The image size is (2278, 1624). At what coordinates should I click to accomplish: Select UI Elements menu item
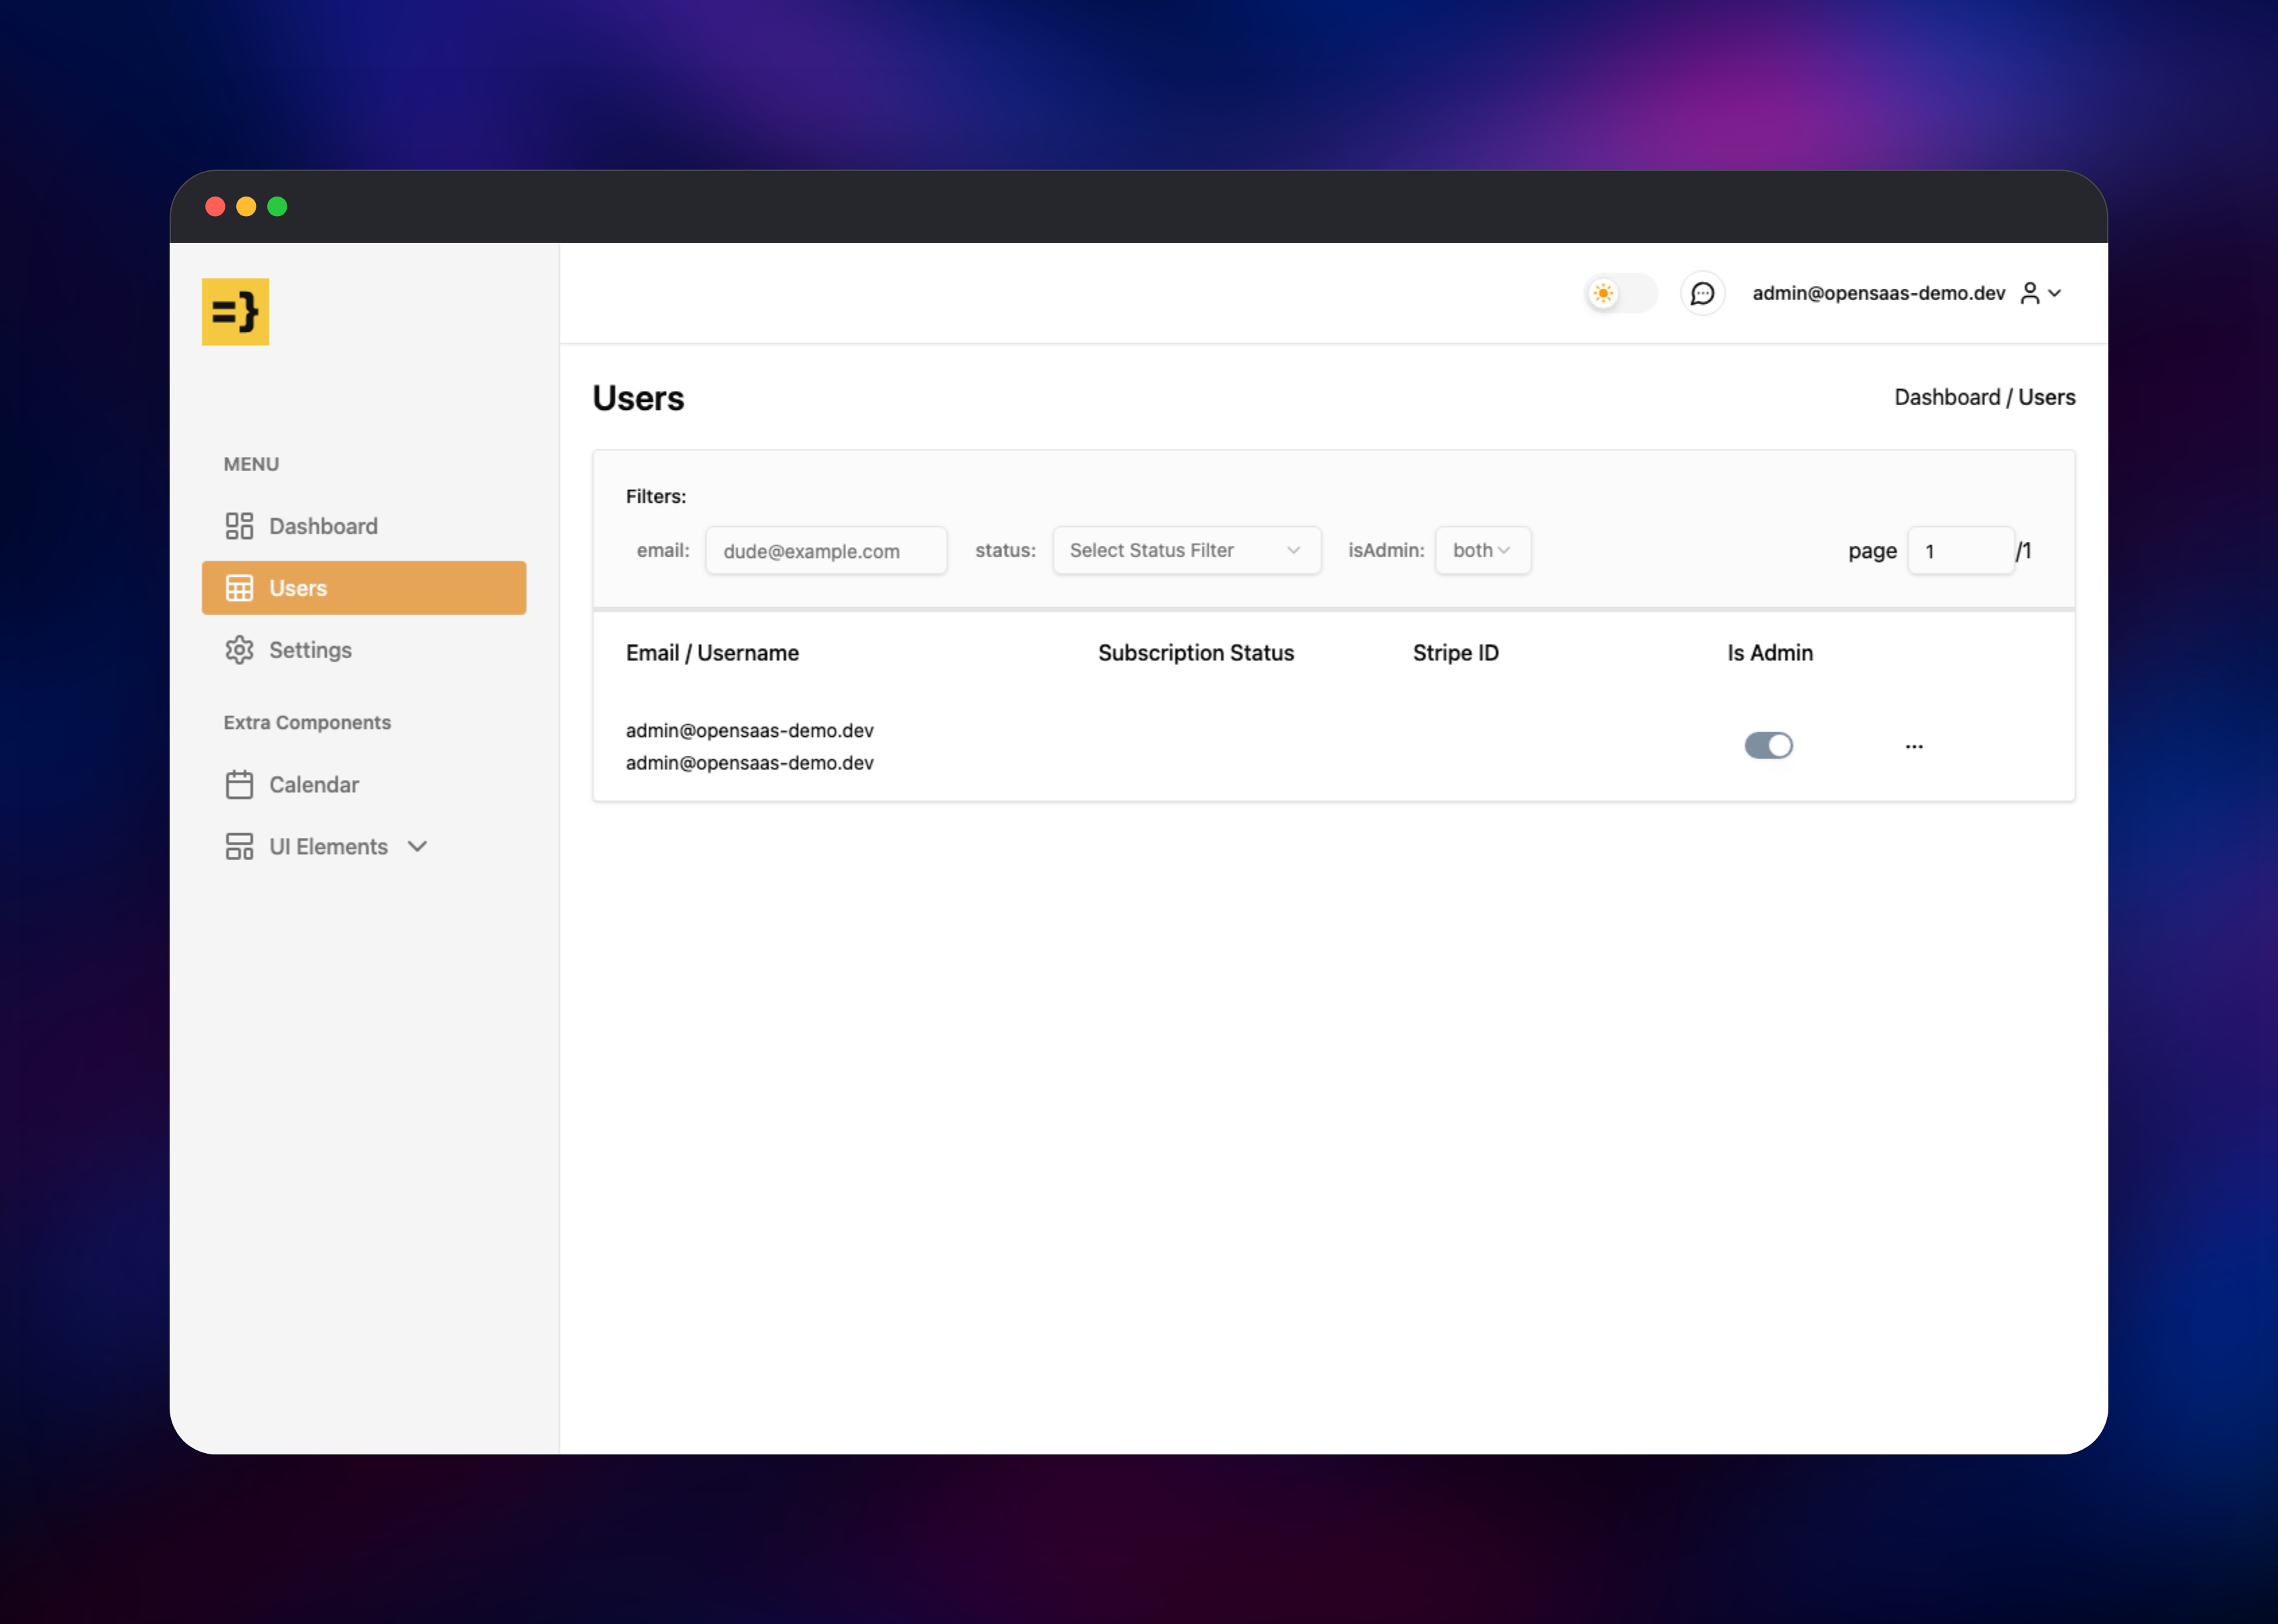364,847
